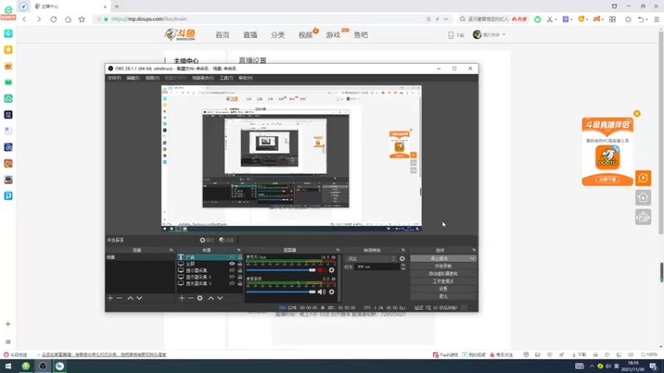Screen dimensions: 664x373
Task: Open the scene transitions dock menu arrow
Action: (x=403, y=250)
